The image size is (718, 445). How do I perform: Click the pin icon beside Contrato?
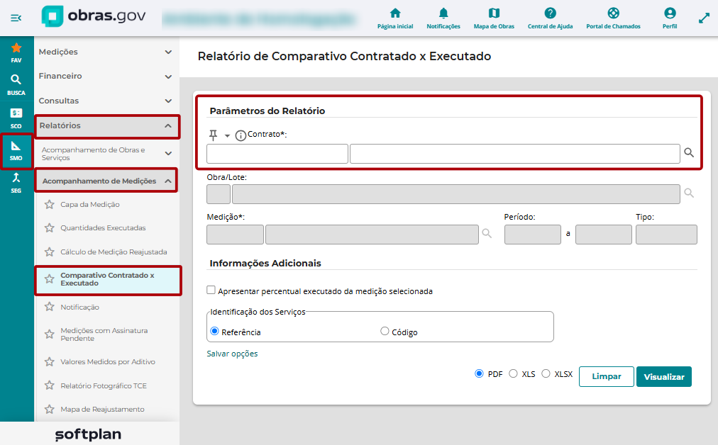213,135
